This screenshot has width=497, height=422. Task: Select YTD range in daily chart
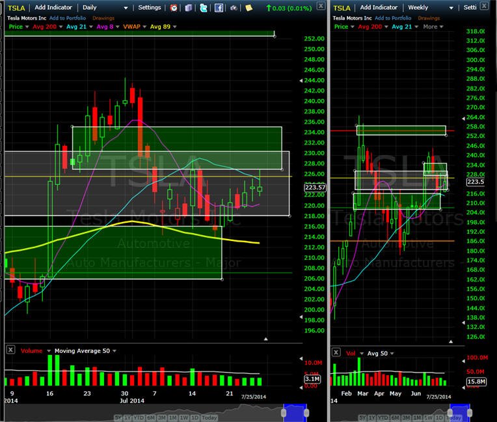pos(139,417)
